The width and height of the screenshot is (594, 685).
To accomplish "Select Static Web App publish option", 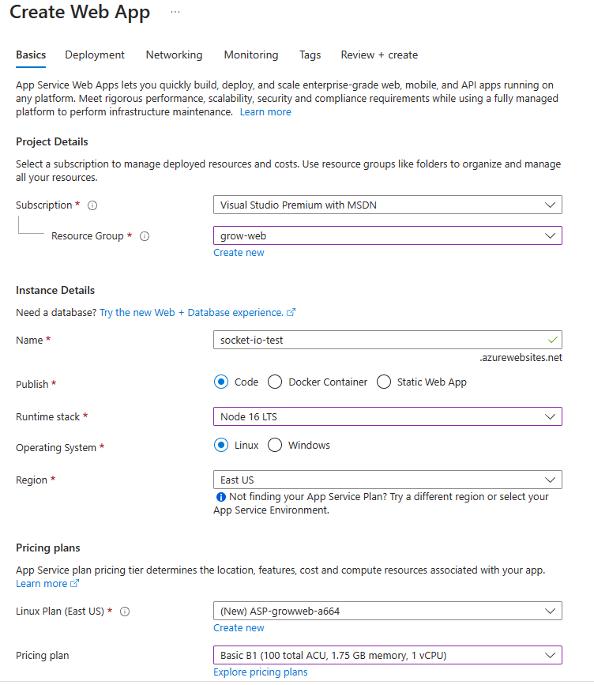I will point(384,382).
